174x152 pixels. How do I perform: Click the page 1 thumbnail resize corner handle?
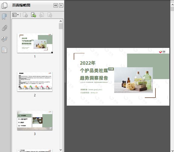coord(52,53)
